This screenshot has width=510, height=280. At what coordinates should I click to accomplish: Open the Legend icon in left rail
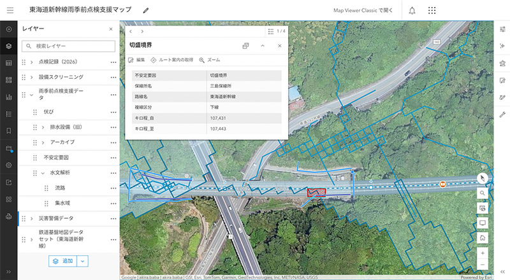coord(9,114)
